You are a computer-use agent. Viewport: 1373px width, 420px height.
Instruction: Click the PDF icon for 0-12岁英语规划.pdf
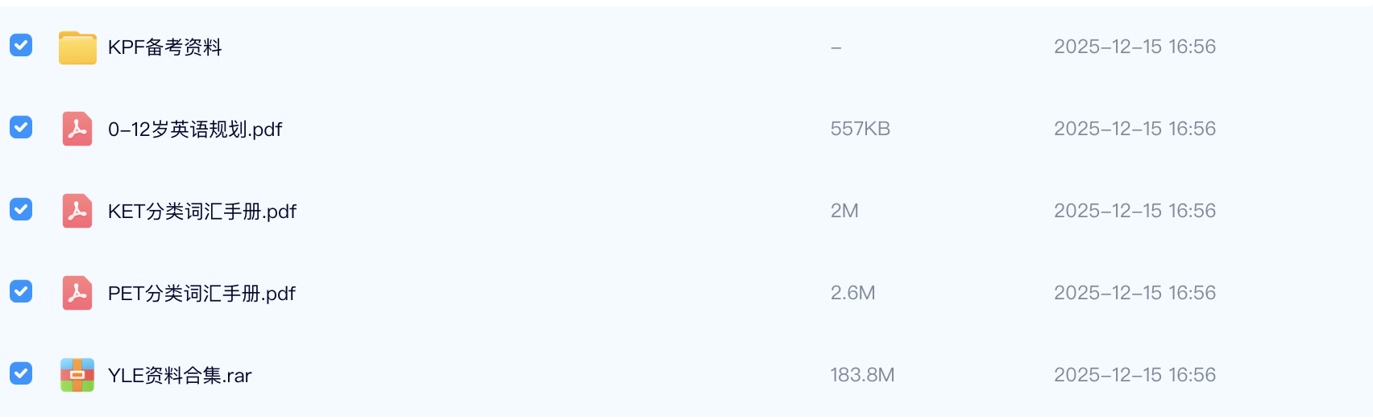point(77,129)
